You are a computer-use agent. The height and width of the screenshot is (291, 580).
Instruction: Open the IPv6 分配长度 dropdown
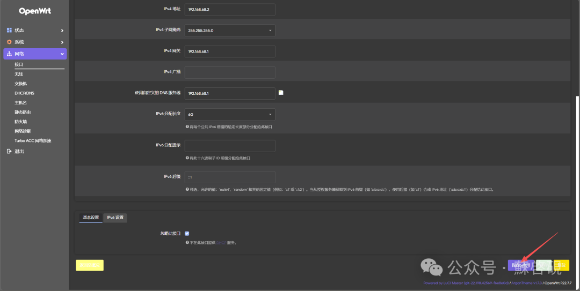pyautogui.click(x=230, y=115)
